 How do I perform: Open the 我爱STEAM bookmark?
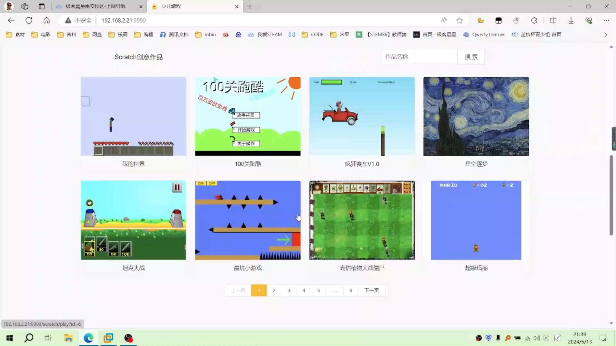click(265, 35)
